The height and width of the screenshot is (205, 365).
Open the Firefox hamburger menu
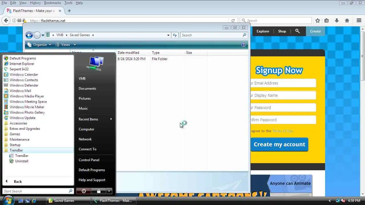(359, 20)
